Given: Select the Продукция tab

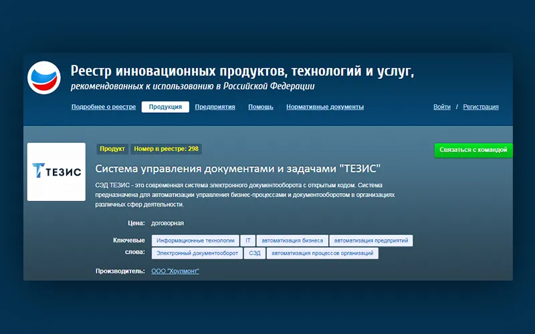Looking at the screenshot, I should (165, 107).
